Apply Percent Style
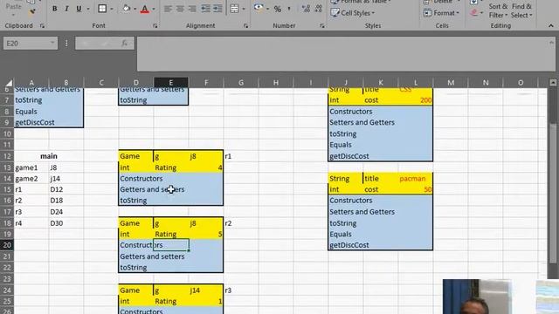The width and height of the screenshot is (559, 314). [x=278, y=9]
